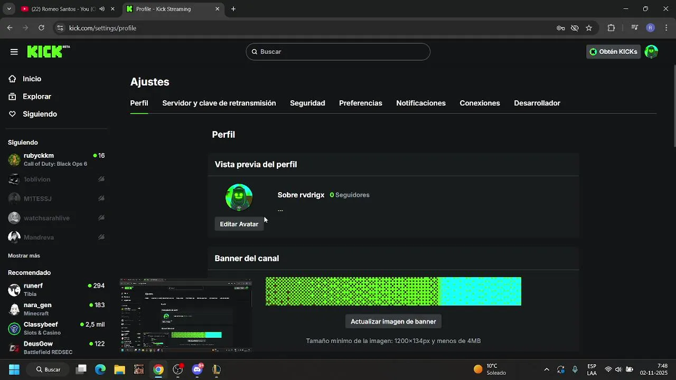Open the browser extensions puzzle icon
This screenshot has width=676, height=380.
611,28
